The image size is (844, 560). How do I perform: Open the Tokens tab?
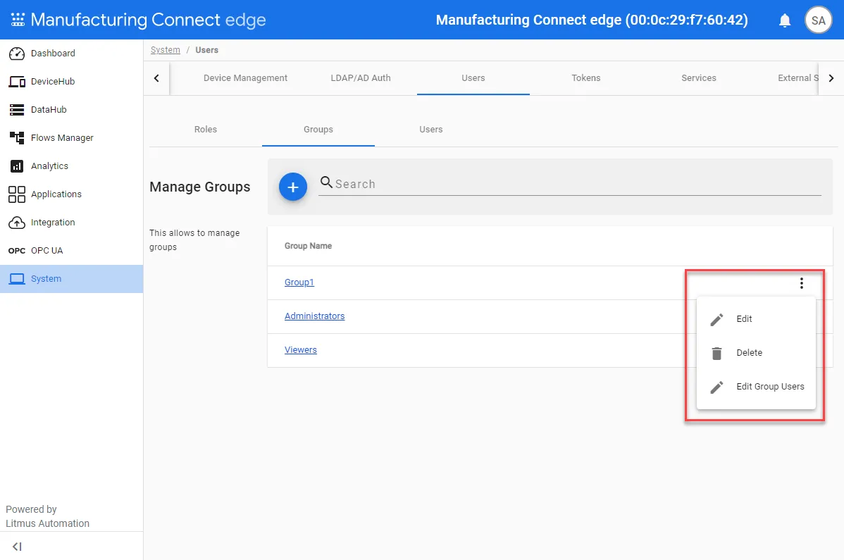585,78
